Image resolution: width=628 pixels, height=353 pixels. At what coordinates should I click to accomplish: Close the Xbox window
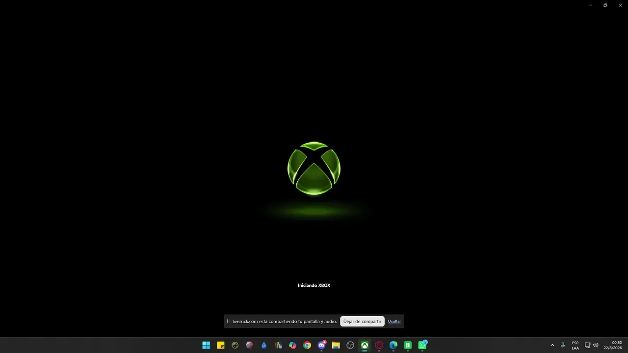pos(620,5)
